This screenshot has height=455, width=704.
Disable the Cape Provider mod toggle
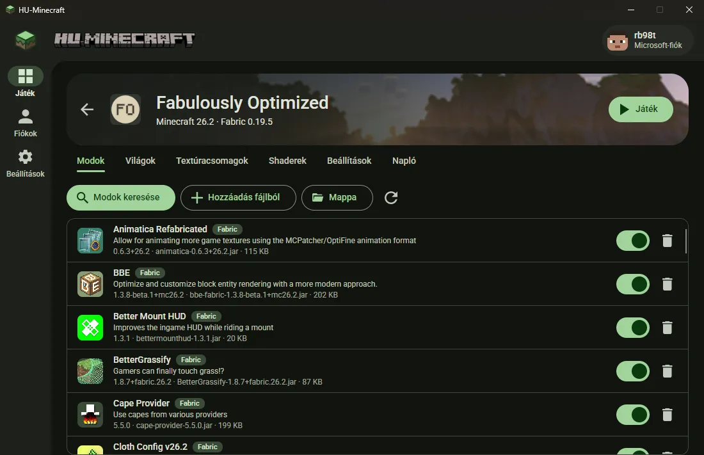click(x=632, y=415)
